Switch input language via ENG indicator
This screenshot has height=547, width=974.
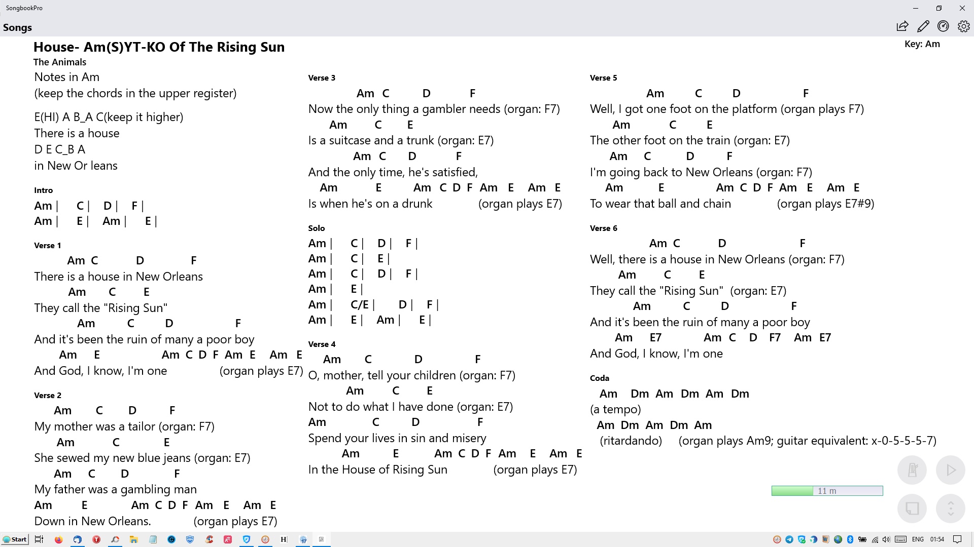click(x=918, y=539)
